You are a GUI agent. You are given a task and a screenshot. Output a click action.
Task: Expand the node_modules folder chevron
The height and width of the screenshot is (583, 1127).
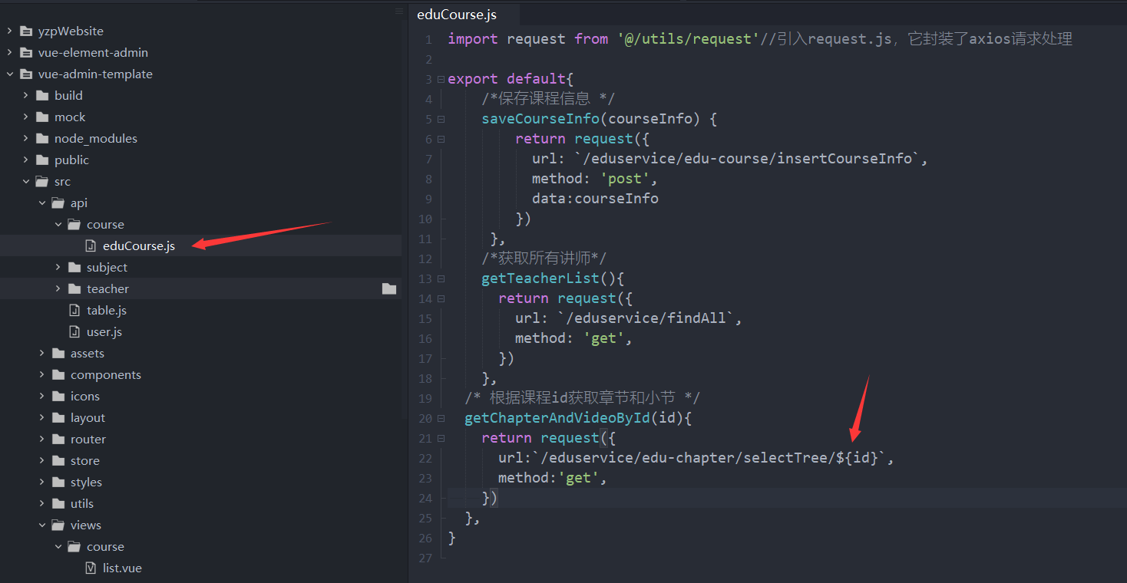(x=25, y=139)
